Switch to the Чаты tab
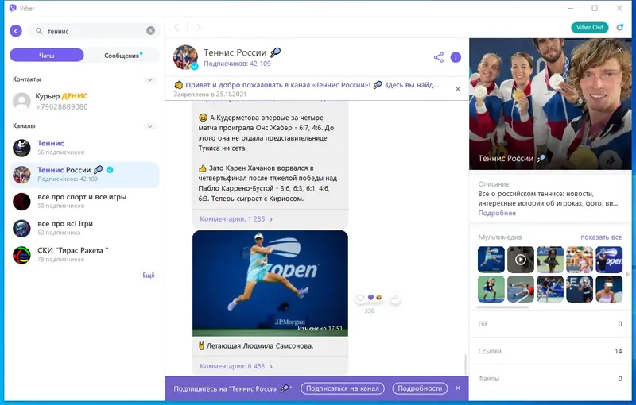The image size is (636, 405). 47,56
